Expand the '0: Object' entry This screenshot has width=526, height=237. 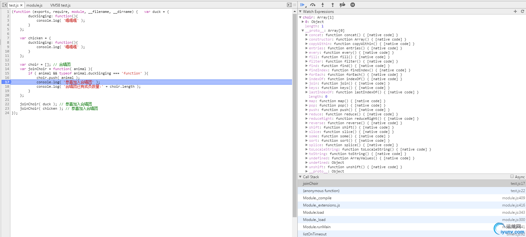pos(303,22)
